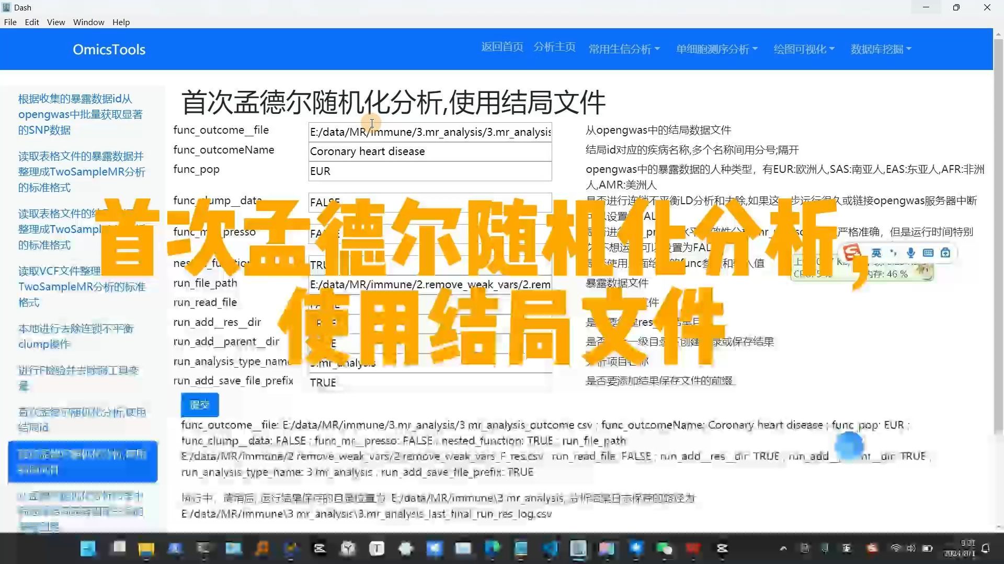Click inside the func_pop input field
Viewport: 1004px width, 564px height.
tap(430, 171)
